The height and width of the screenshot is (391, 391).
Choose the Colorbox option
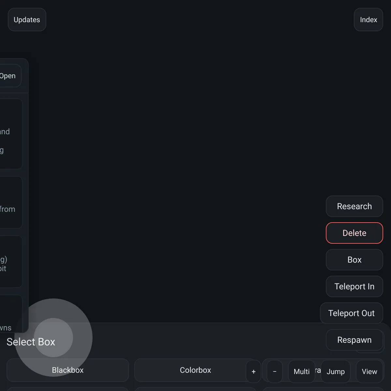pos(195,370)
